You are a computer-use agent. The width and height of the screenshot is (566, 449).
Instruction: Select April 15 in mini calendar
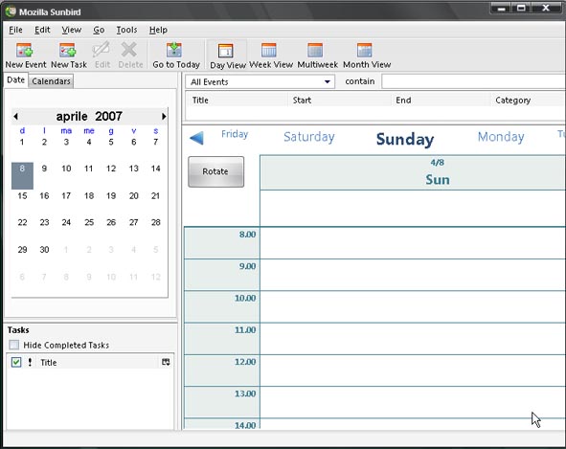(22, 196)
